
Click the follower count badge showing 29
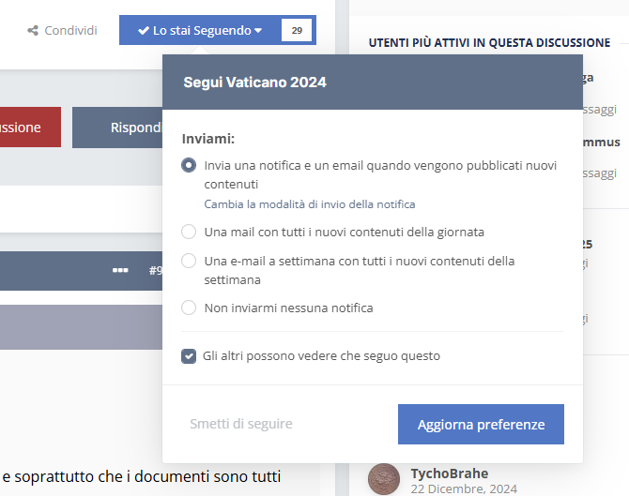[297, 30]
